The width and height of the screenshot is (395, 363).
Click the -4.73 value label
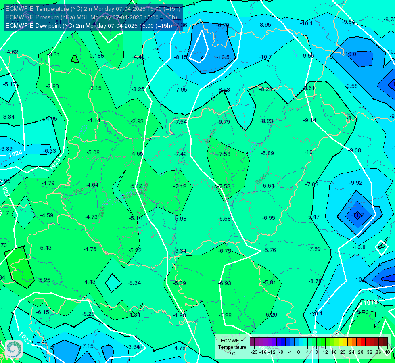coord(91,217)
